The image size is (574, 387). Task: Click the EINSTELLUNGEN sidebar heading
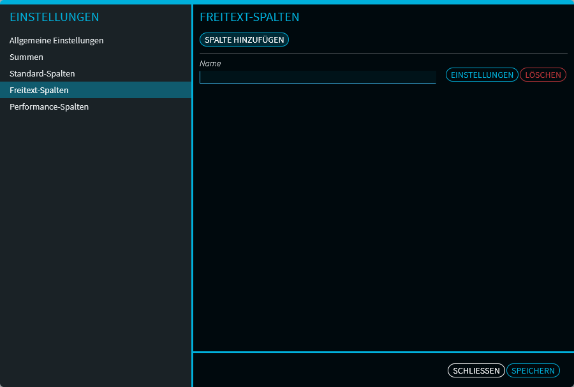54,17
